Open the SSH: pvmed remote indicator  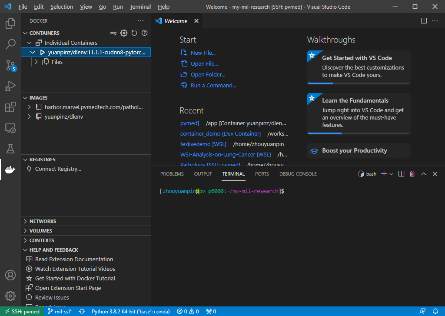(x=22, y=312)
